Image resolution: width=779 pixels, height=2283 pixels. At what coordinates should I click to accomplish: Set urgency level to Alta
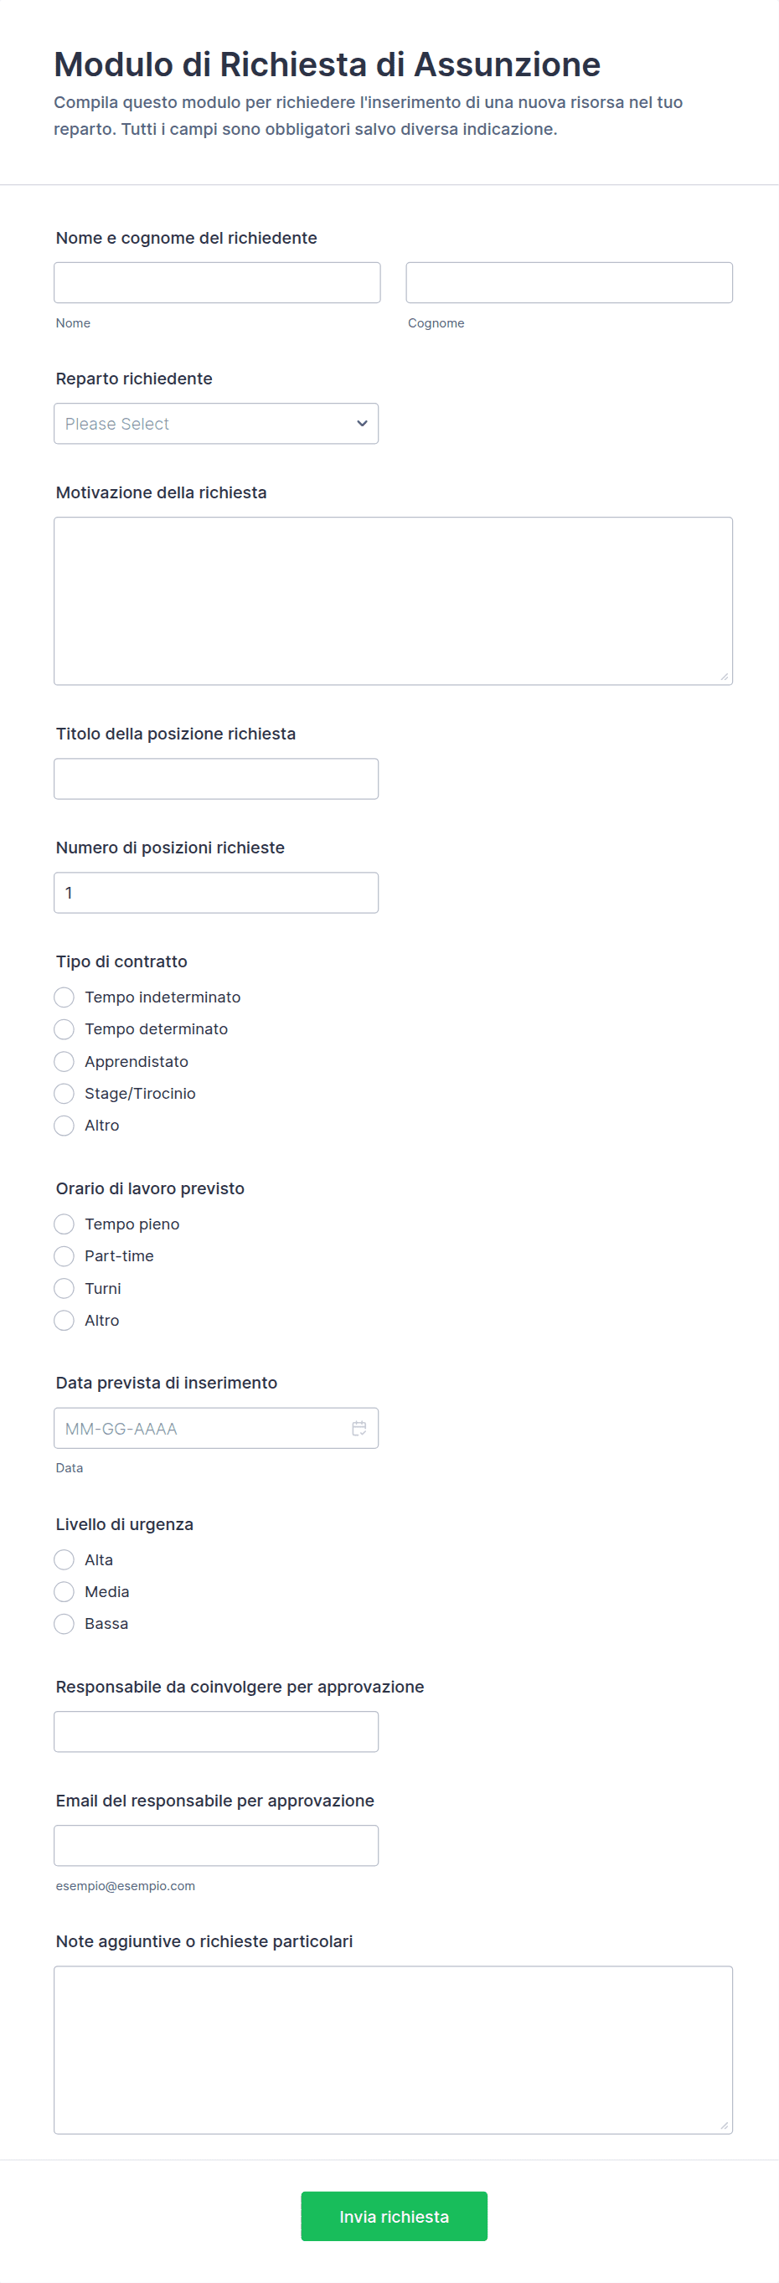[64, 1559]
